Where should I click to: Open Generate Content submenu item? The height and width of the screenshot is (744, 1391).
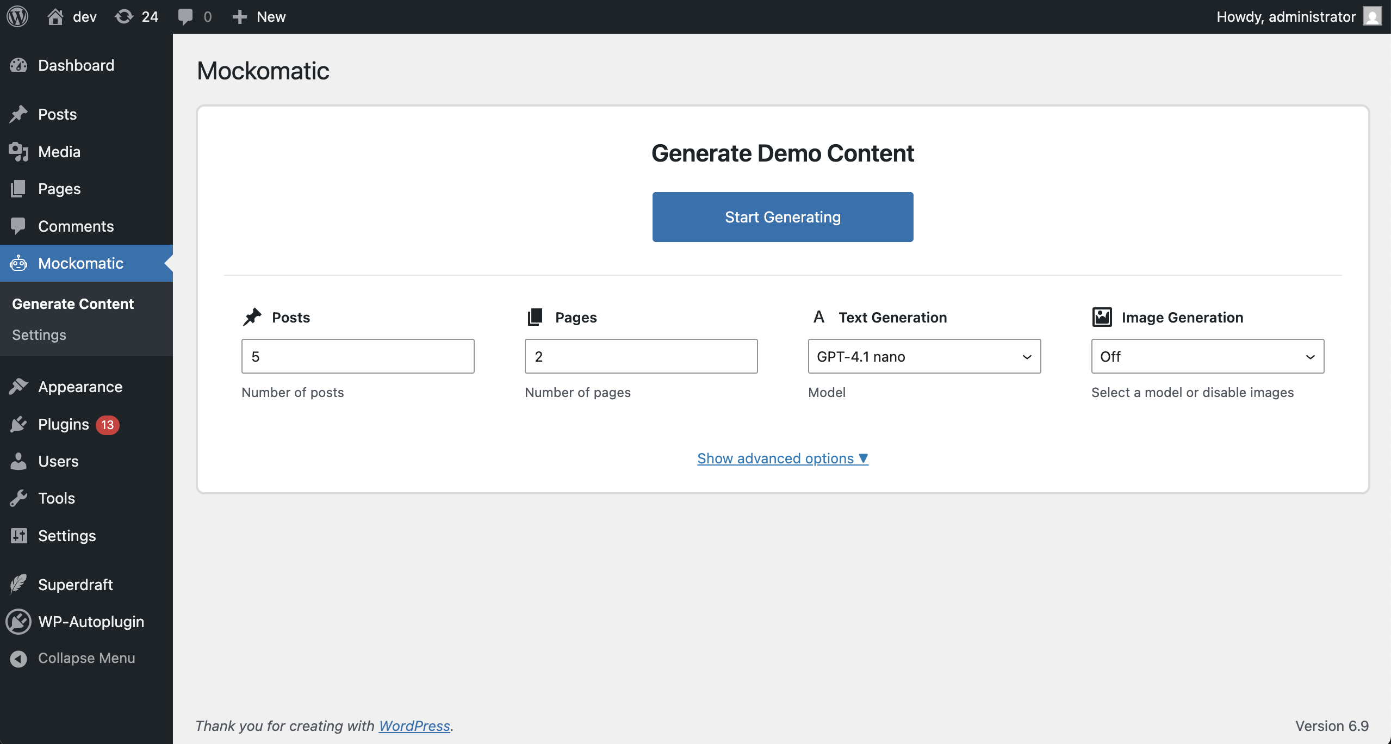coord(73,303)
